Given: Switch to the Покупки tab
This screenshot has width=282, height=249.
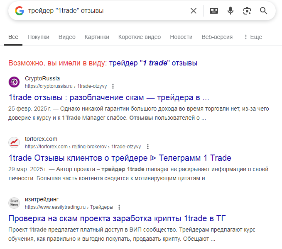Looking at the screenshot, I should (38, 37).
